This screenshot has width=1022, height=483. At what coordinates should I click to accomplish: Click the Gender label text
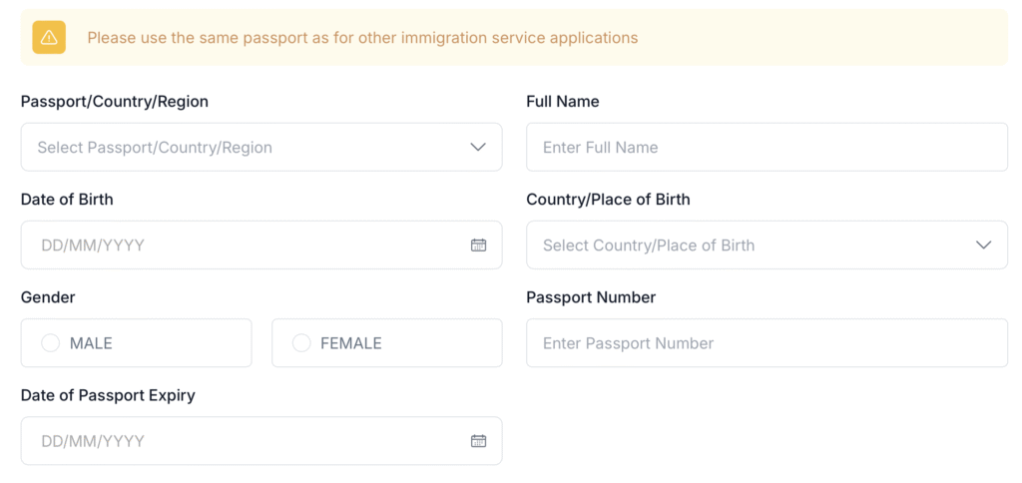click(48, 297)
